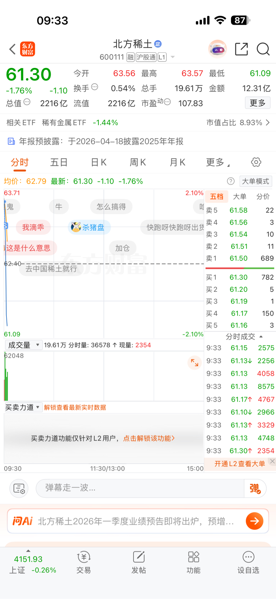
Task: Share this stock page
Action: 241,49
